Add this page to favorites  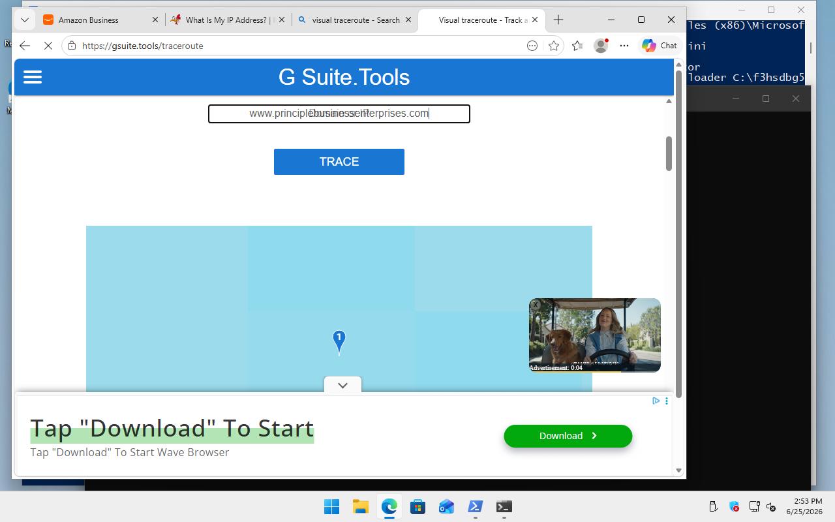(x=554, y=46)
